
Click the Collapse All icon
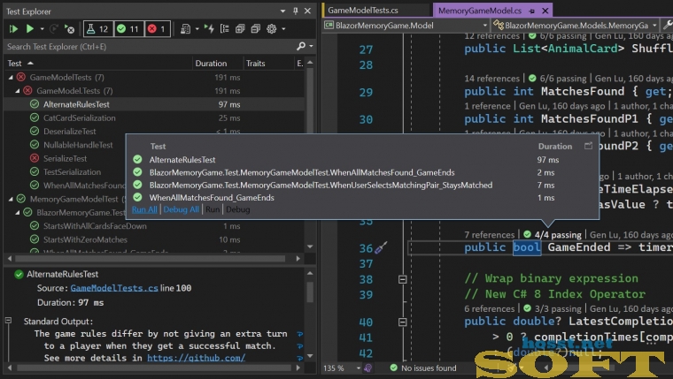point(255,28)
